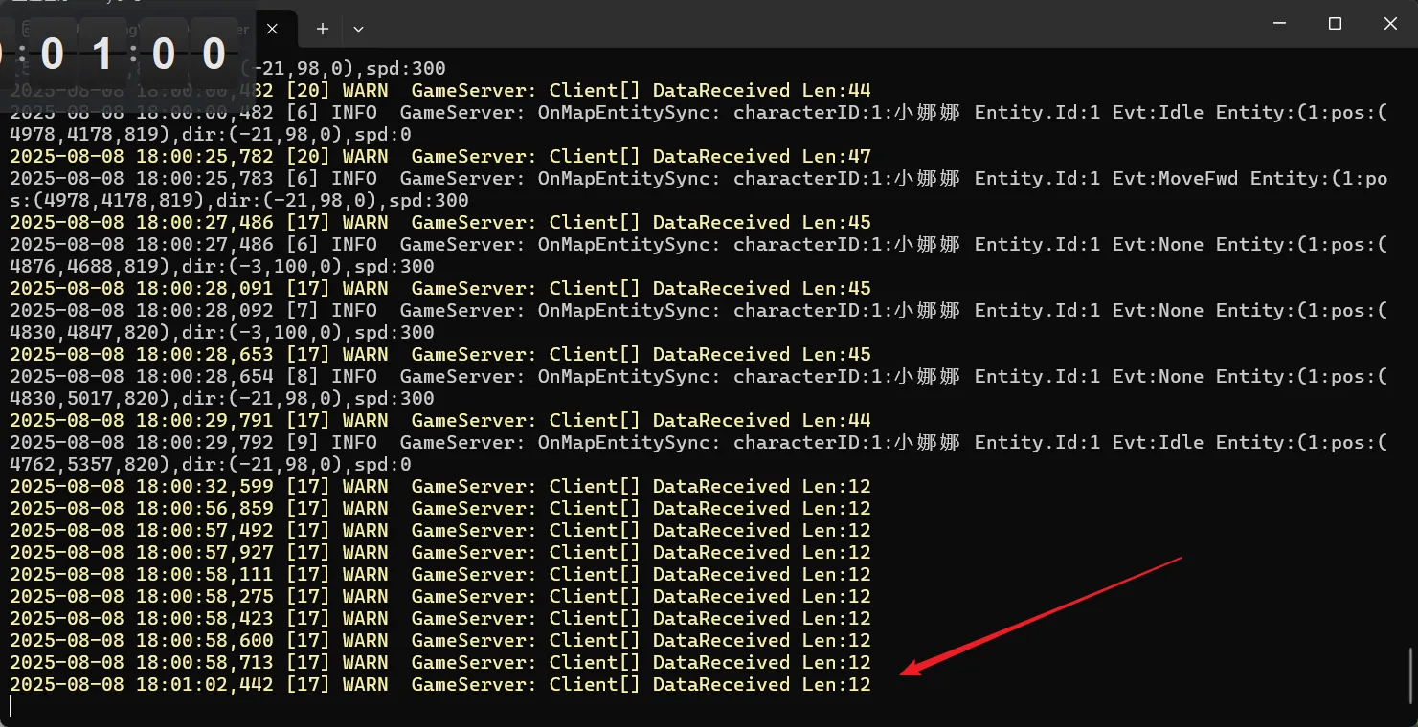
Task: Click the log line timestamped 18:00:56,859
Action: click(439, 509)
